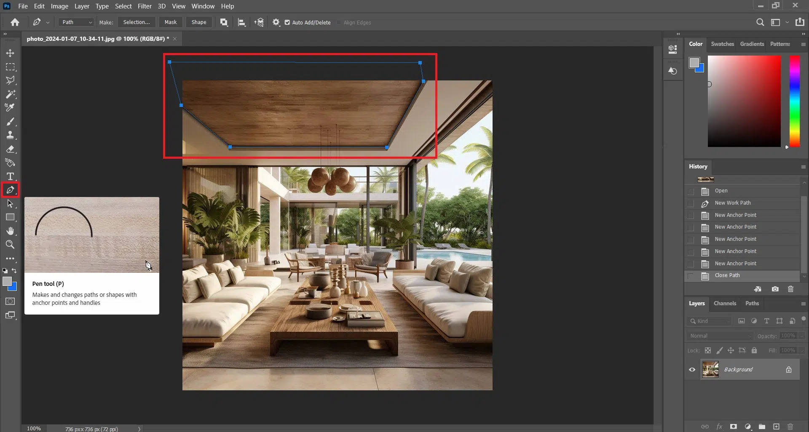Click the Clone Stamp tool
Image resolution: width=809 pixels, height=432 pixels.
click(x=10, y=135)
